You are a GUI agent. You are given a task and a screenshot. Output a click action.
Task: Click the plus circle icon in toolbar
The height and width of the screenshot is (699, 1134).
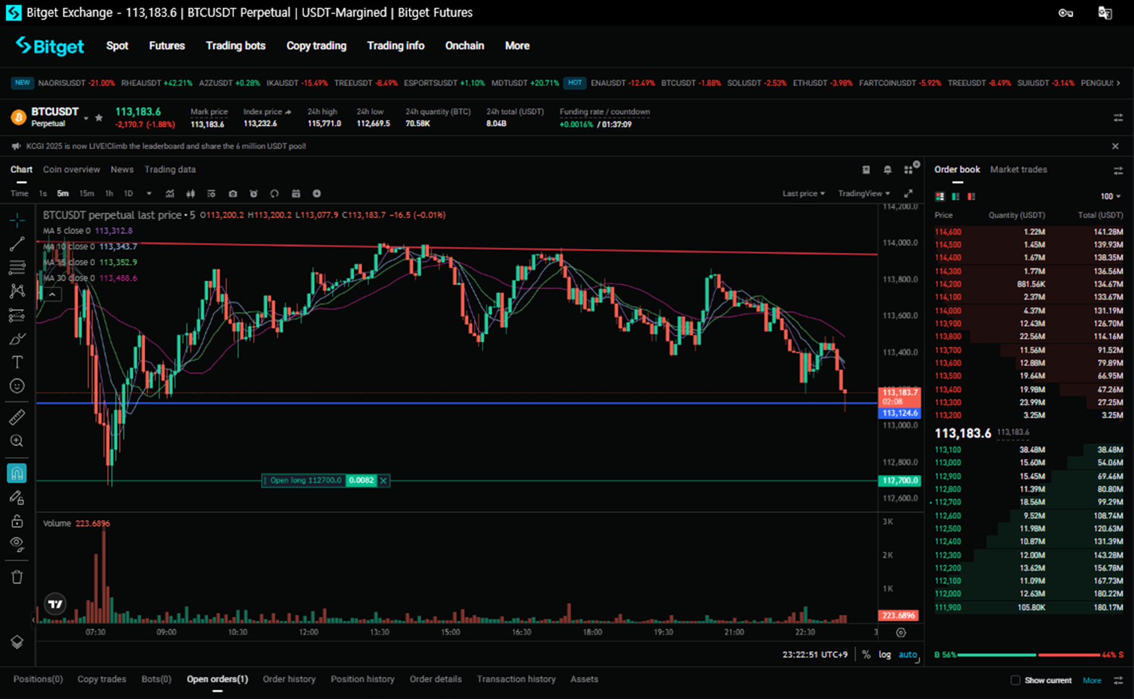pyautogui.click(x=317, y=194)
